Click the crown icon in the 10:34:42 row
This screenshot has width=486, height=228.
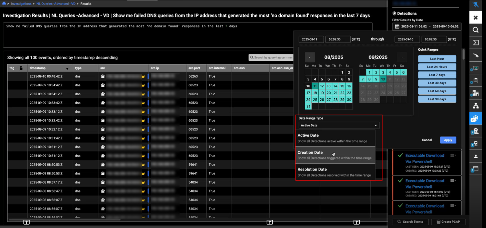point(143,85)
